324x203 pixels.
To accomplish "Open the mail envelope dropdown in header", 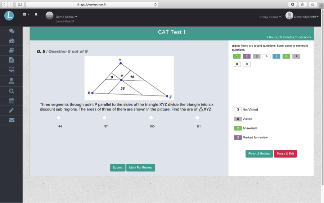I will [x=26, y=14].
